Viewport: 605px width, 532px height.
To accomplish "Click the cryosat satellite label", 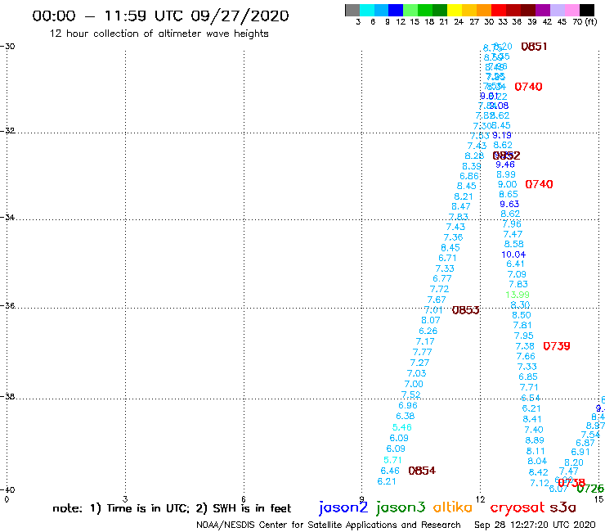I will click(517, 507).
